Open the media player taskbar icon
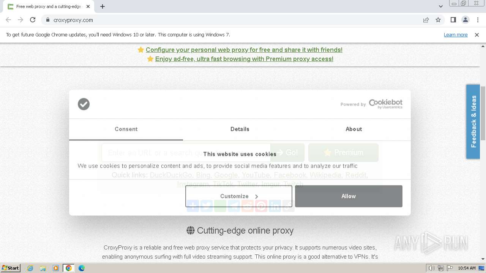 [56, 268]
